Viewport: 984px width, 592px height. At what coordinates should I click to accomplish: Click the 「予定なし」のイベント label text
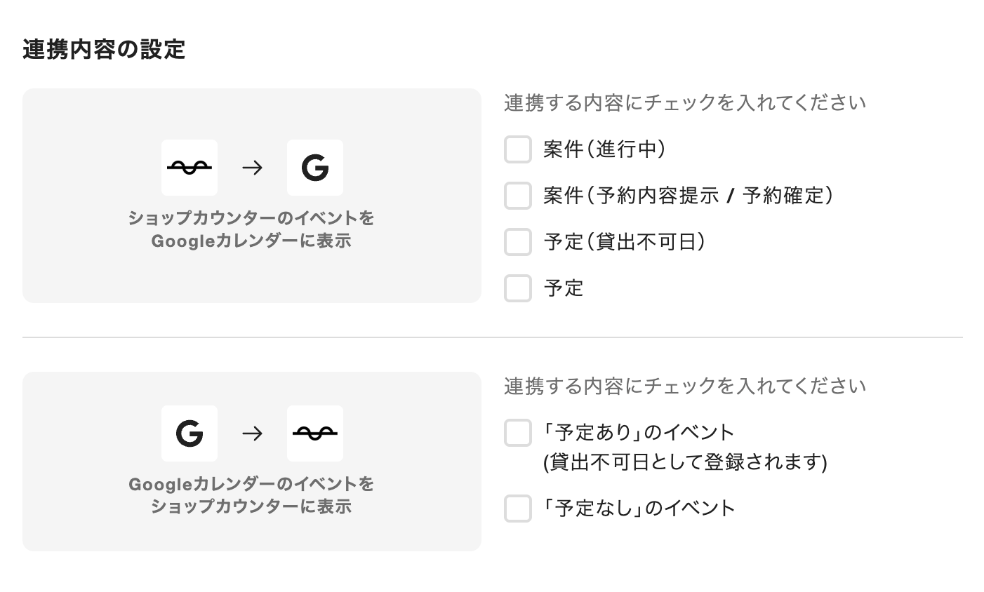click(x=639, y=509)
